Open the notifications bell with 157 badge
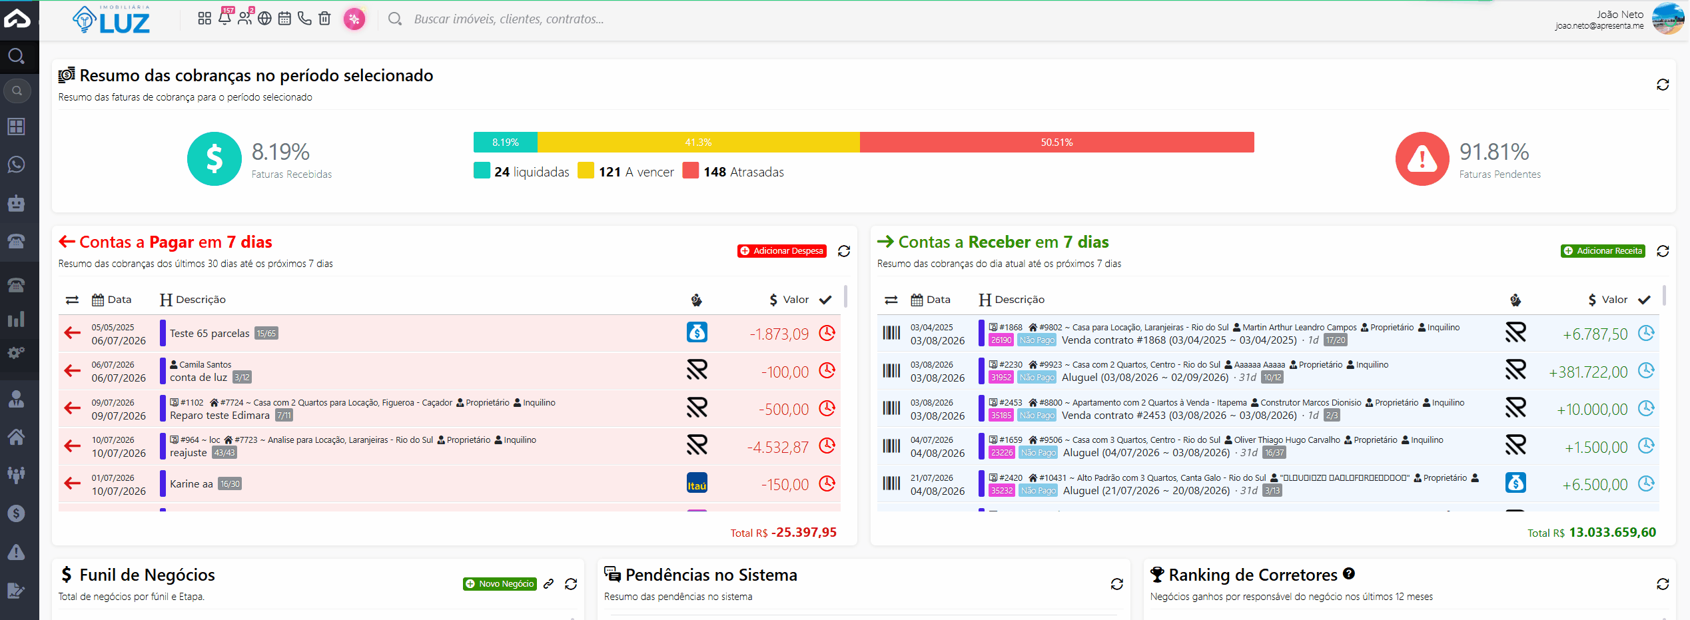Viewport: 1690px width, 620px height. click(225, 17)
